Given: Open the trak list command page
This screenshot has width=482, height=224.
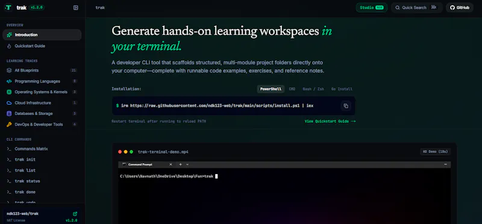Looking at the screenshot, I should click(x=42, y=170).
